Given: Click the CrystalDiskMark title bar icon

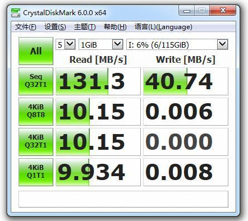Looking at the screenshot, I should pos(16,13).
